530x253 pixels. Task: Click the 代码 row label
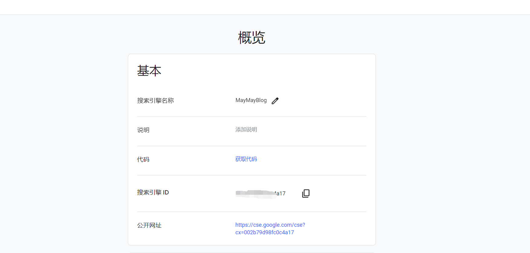point(143,159)
